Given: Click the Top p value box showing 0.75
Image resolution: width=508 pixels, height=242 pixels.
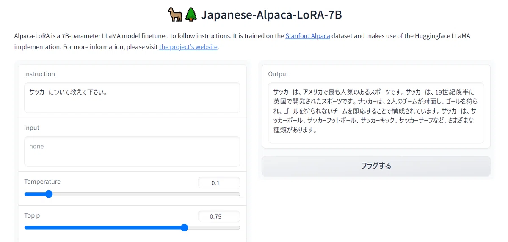Looking at the screenshot, I should click(219, 217).
